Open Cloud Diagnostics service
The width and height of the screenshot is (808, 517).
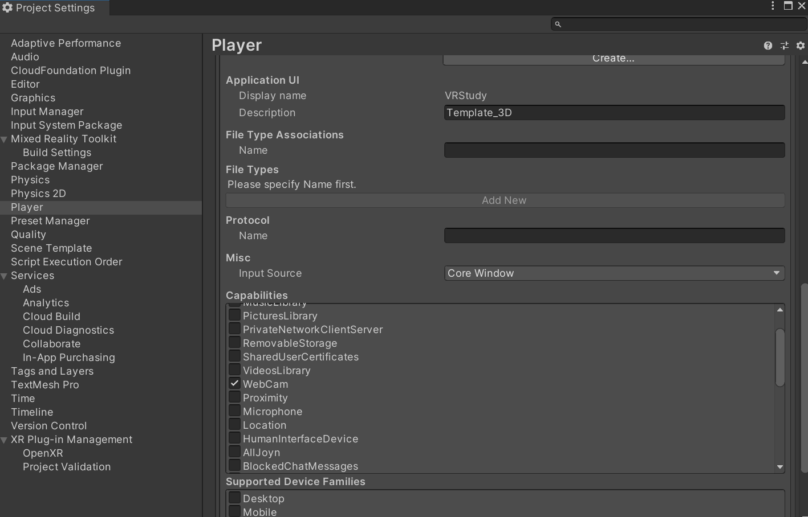pyautogui.click(x=68, y=330)
